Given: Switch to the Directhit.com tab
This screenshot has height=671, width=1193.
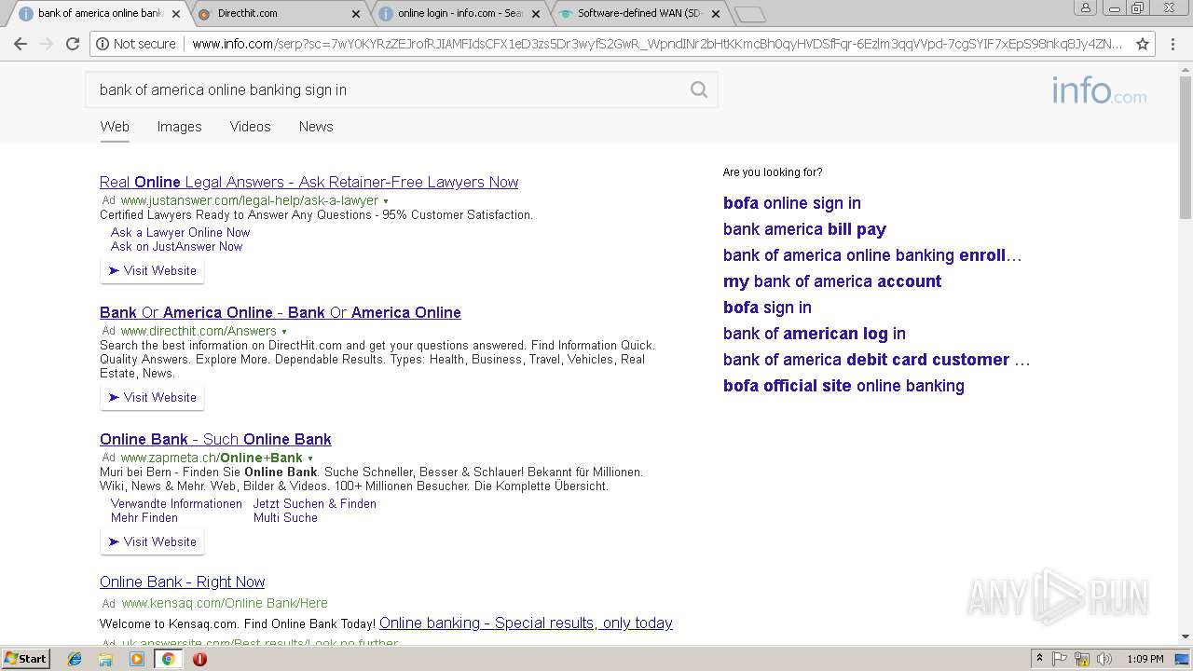Looking at the screenshot, I should tap(278, 14).
